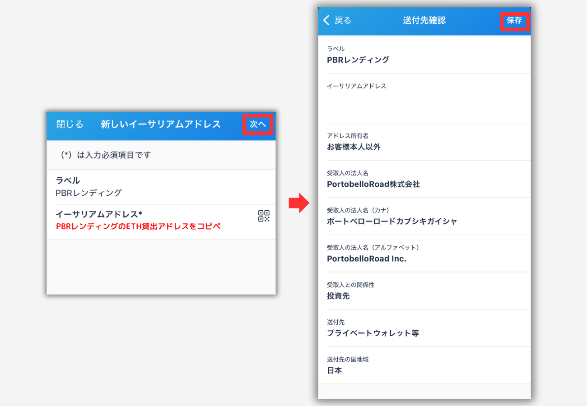587x406 pixels.
Task: Select the PortobelloRoad株式会社 recipient name
Action: pyautogui.click(x=373, y=184)
